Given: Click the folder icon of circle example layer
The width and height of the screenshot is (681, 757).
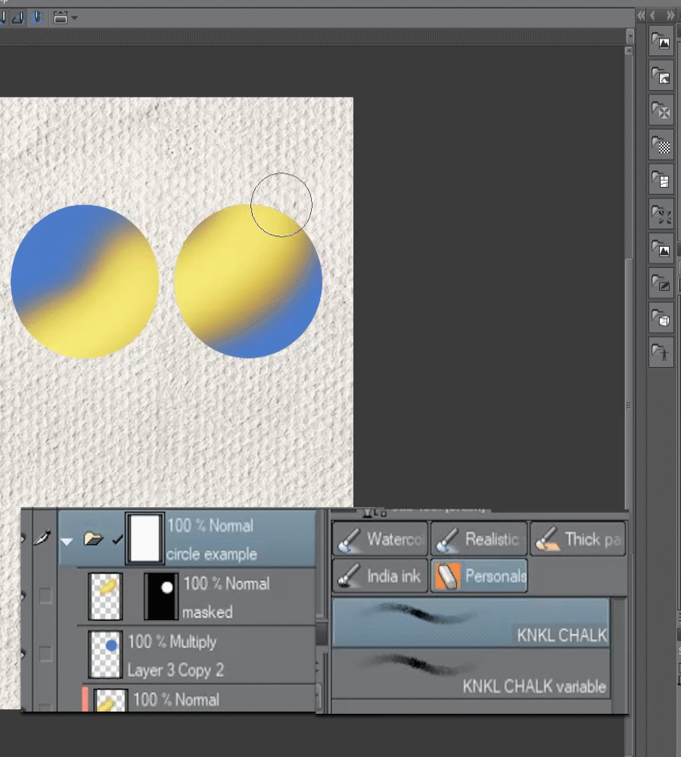Looking at the screenshot, I should click(x=94, y=540).
